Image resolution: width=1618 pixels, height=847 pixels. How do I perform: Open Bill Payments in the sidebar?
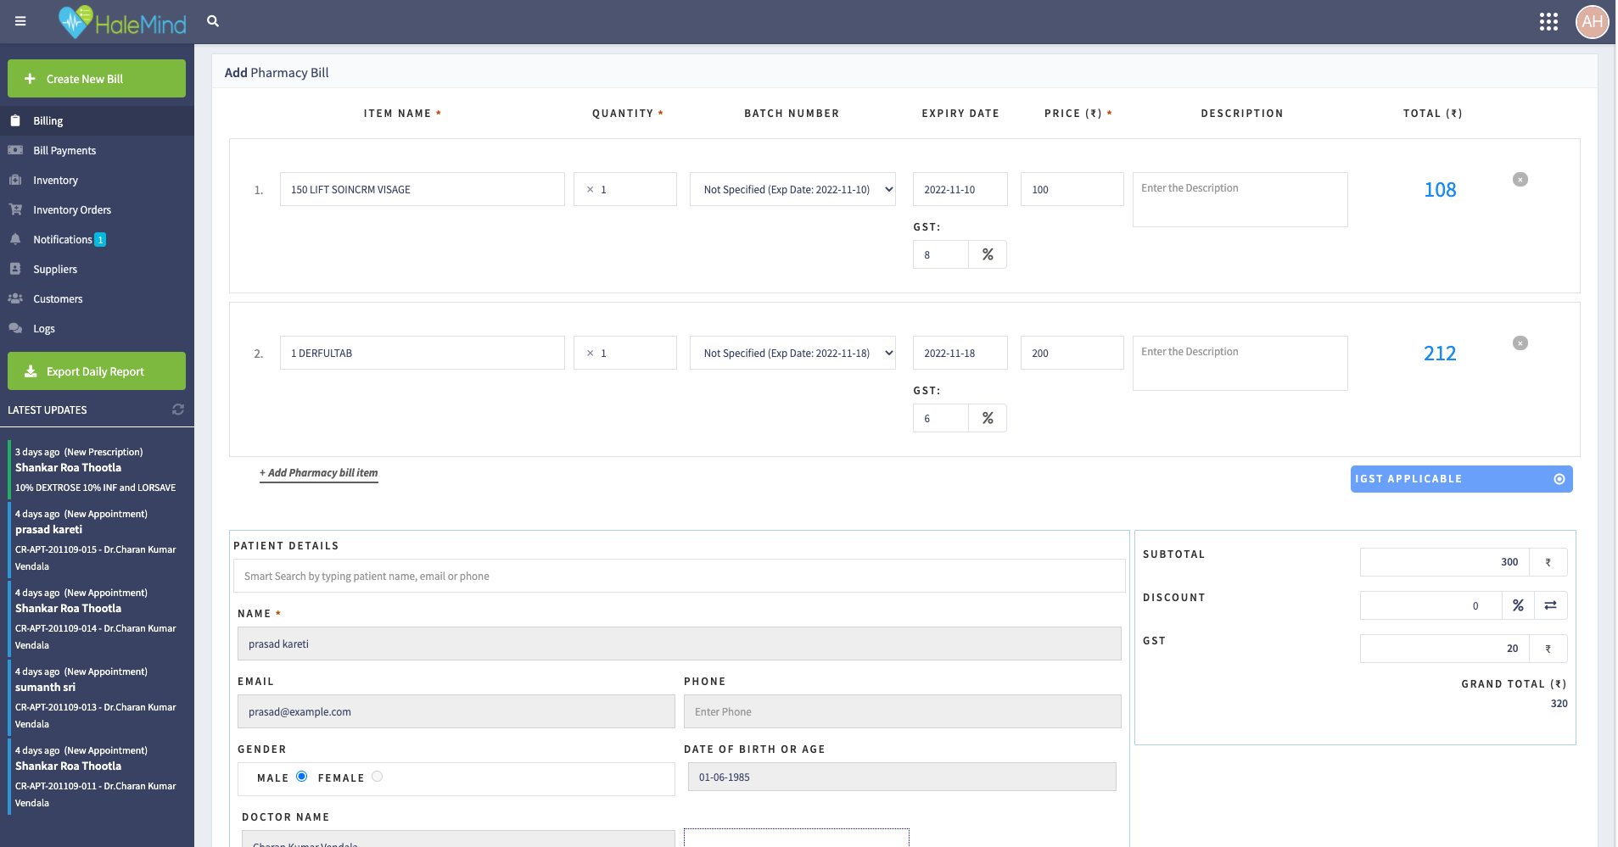point(97,150)
